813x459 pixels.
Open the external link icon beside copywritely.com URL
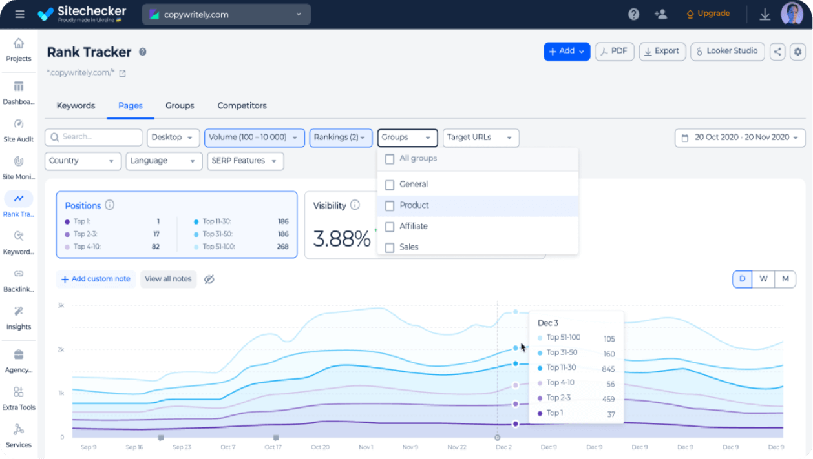pos(122,73)
